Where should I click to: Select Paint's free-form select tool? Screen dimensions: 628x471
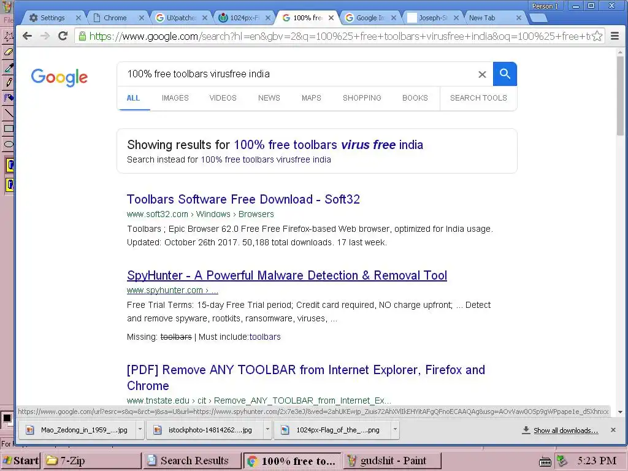pos(9,36)
